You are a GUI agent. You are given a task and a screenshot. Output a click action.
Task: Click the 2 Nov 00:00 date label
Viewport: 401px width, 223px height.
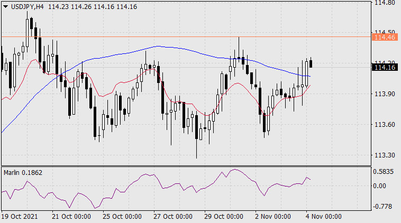pos(273,217)
